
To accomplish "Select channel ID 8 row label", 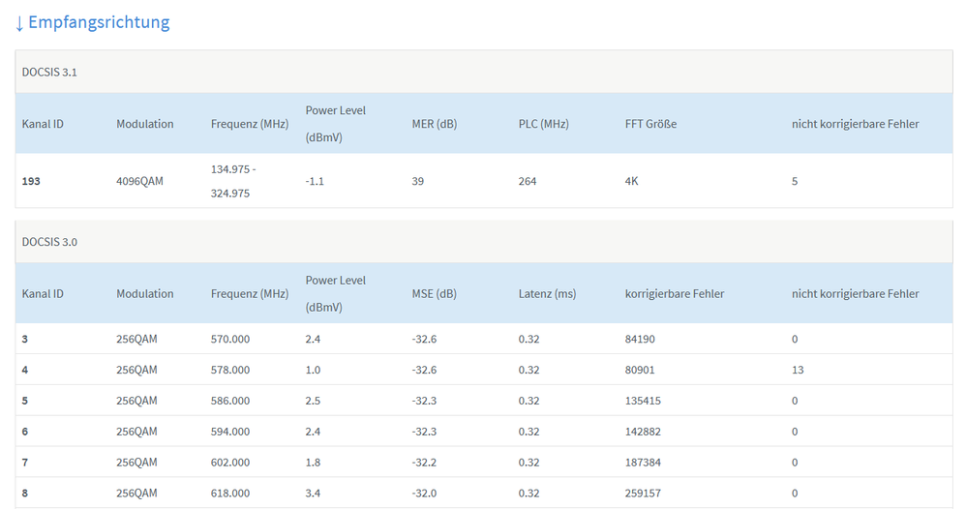I will (x=25, y=494).
